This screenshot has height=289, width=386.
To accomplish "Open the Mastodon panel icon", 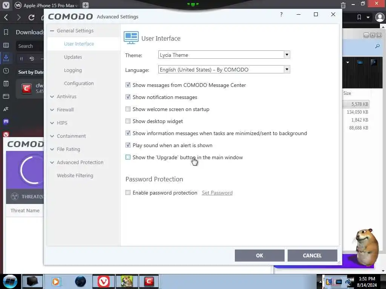I will tap(6, 122).
